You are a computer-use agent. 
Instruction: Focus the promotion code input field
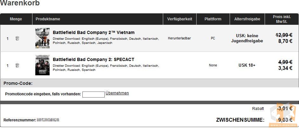coord(94,94)
